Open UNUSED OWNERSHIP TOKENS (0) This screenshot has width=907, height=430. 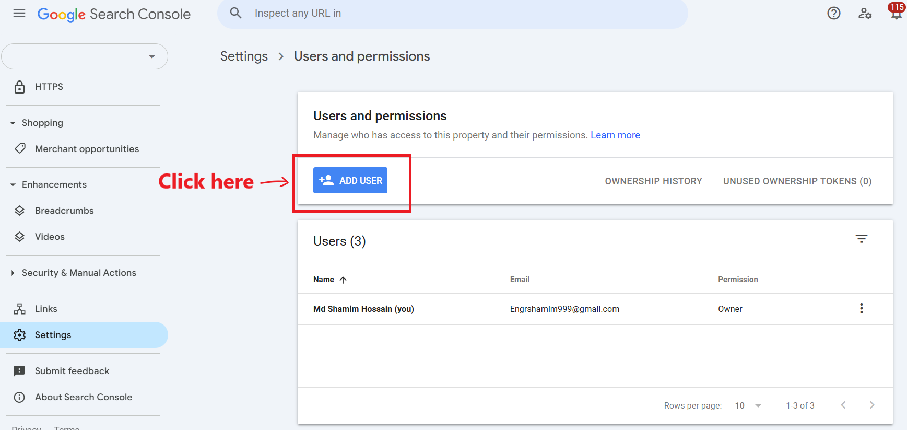pos(797,181)
